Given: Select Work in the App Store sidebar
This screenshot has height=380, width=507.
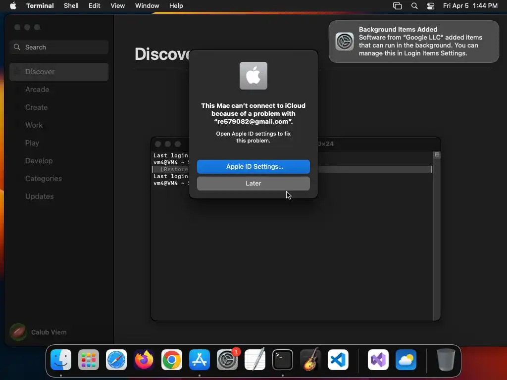Looking at the screenshot, I should 59,125.
